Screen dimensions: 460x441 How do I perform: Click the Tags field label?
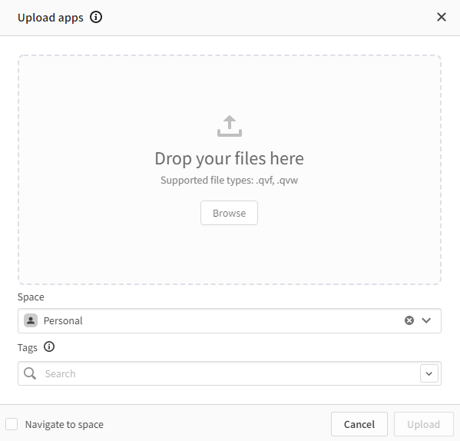click(x=28, y=348)
